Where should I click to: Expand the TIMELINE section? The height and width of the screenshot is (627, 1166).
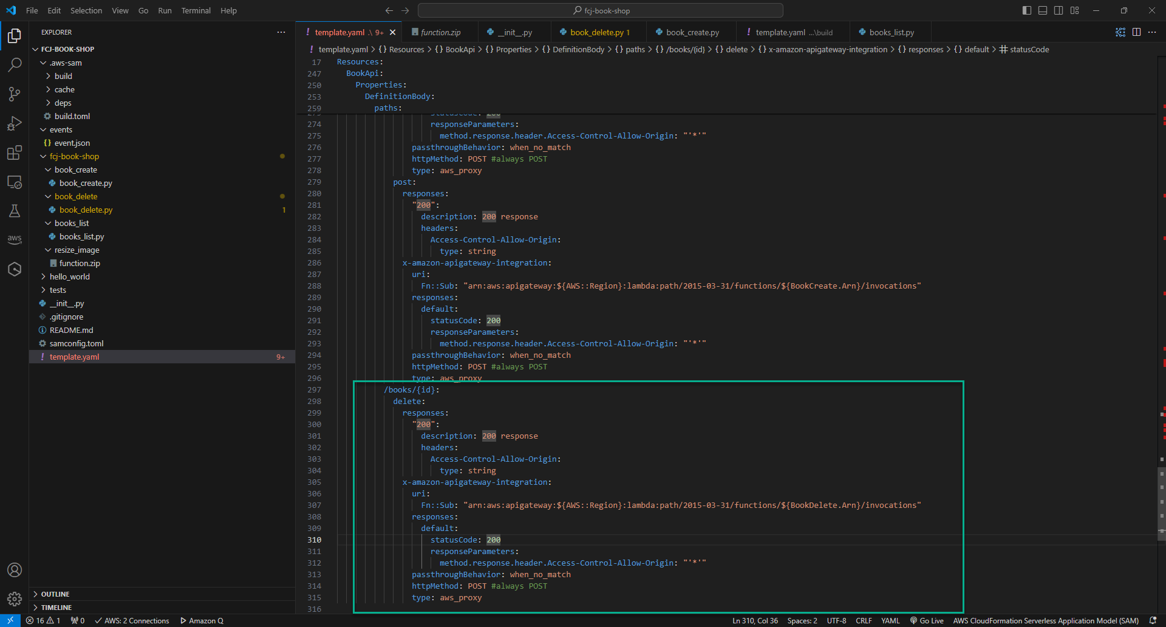(162, 608)
